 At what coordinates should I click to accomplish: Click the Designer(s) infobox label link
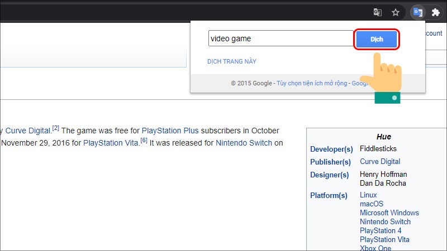pos(330,175)
